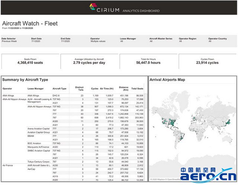Screen dimensions: 238x185
Task: Select the SMBC Aviation Capital lease manager
Action: pos(39,150)
